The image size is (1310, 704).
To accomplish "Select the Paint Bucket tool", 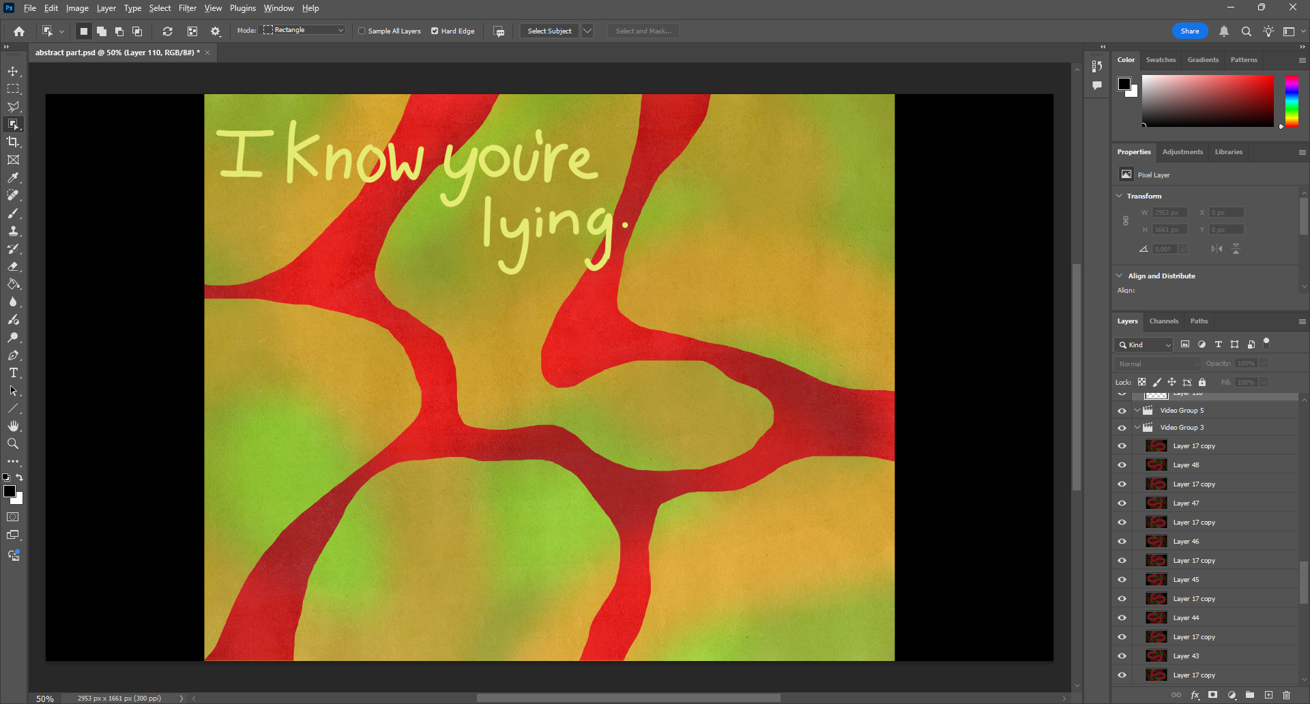I will pyautogui.click(x=13, y=284).
